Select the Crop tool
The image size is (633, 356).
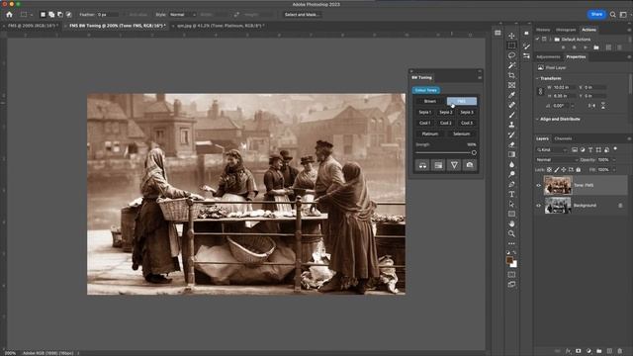[511, 75]
